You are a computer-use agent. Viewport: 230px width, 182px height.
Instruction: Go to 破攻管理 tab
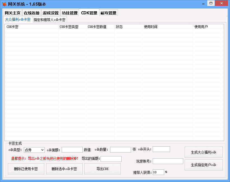108,13
